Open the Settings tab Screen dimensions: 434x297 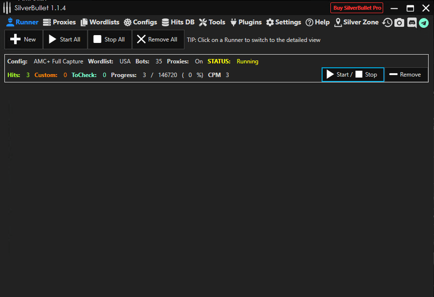[283, 22]
